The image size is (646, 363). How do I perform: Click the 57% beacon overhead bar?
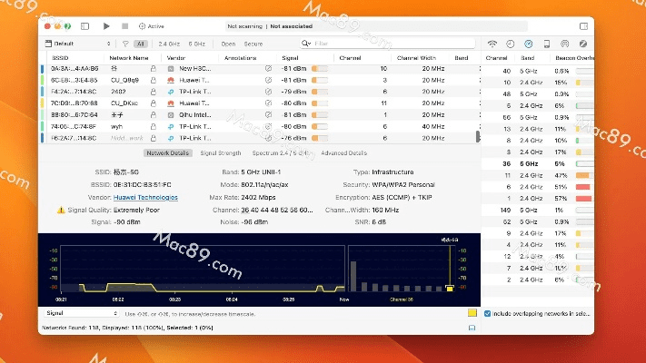[x=584, y=199]
